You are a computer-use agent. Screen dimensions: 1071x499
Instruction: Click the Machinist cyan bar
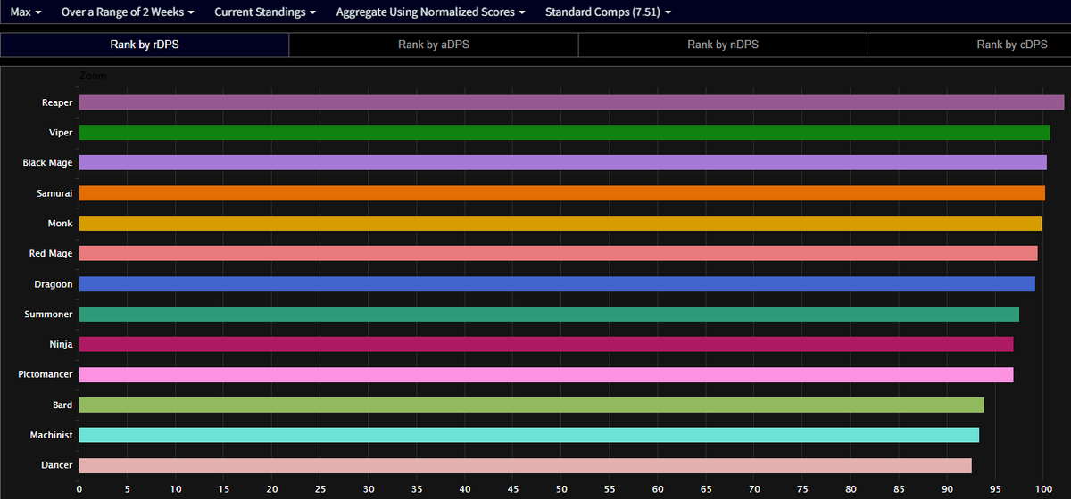click(529, 436)
